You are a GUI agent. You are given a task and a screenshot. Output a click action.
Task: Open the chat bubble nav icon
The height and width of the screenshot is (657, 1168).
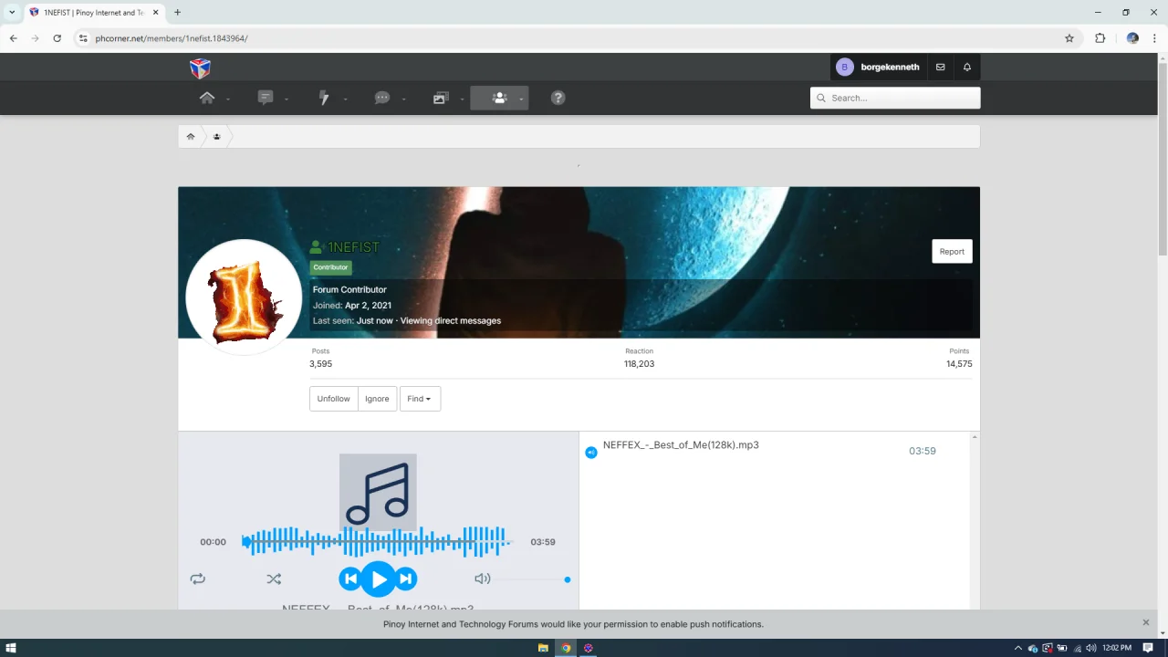[382, 98]
